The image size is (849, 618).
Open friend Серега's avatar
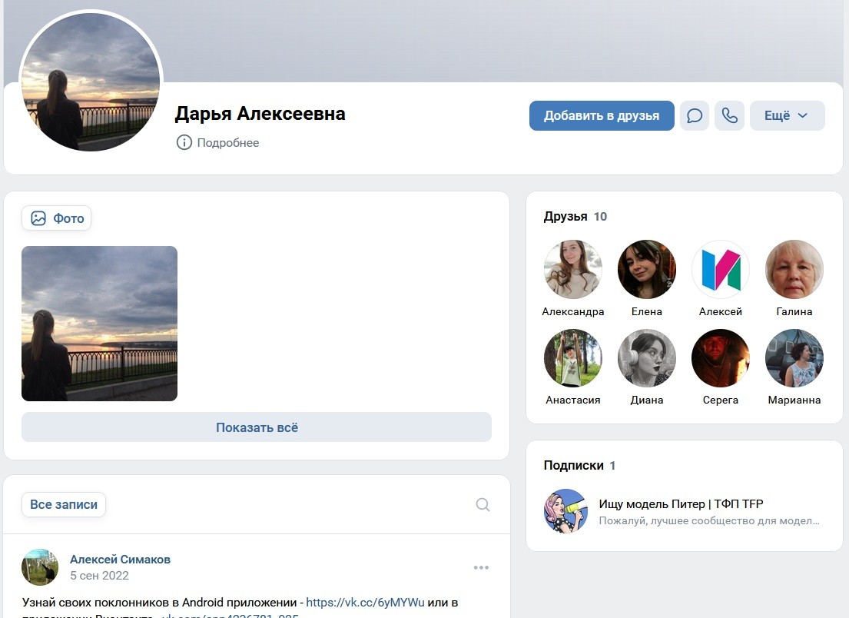coord(720,358)
